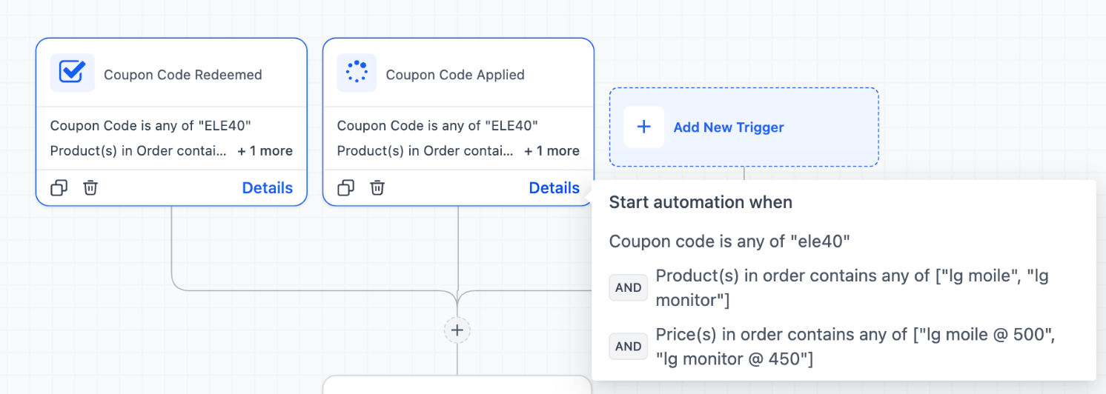This screenshot has width=1106, height=394.
Task: Click the Add New Trigger label
Action: 728,127
